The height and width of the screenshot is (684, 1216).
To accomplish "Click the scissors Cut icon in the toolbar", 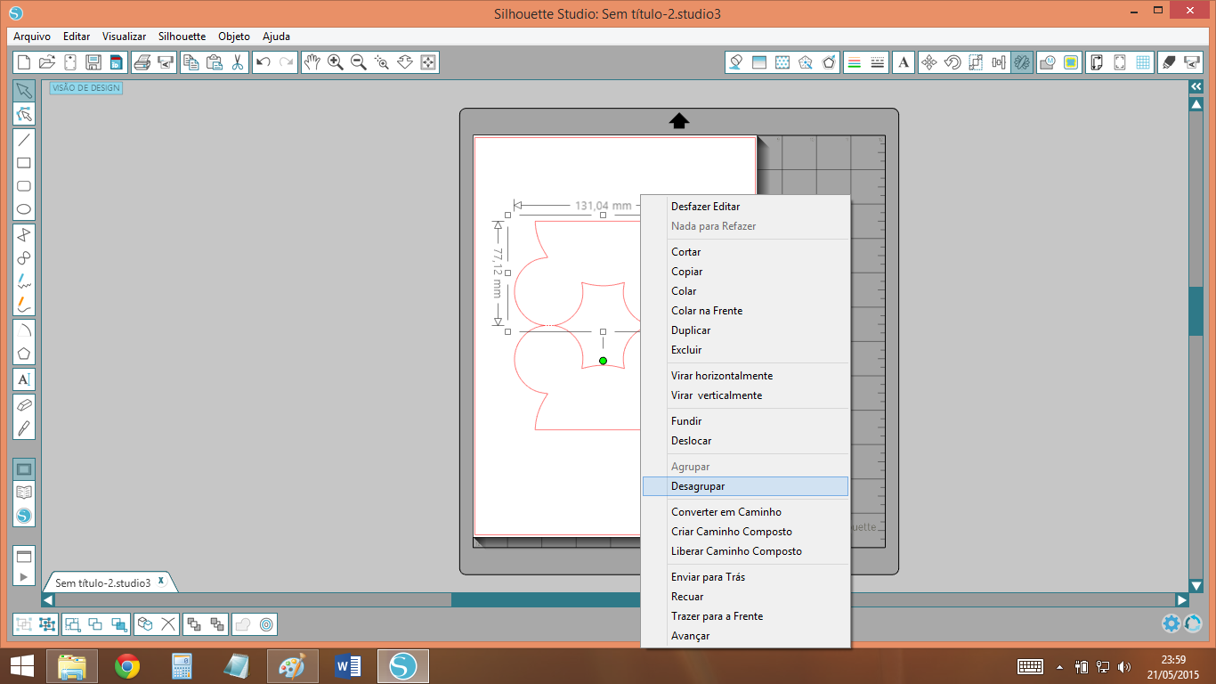I will click(237, 62).
